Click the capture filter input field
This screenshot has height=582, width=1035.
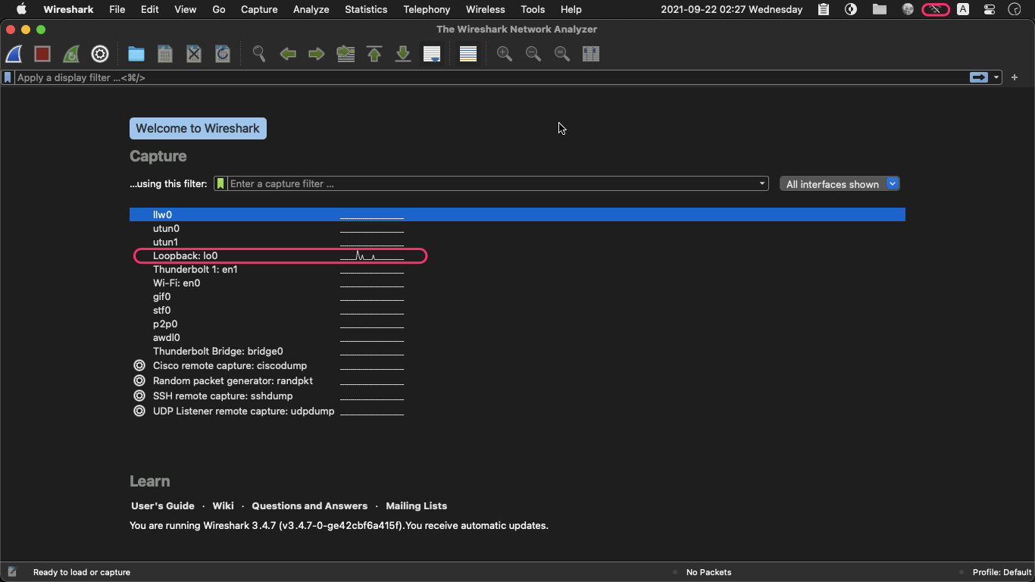tap(492, 183)
